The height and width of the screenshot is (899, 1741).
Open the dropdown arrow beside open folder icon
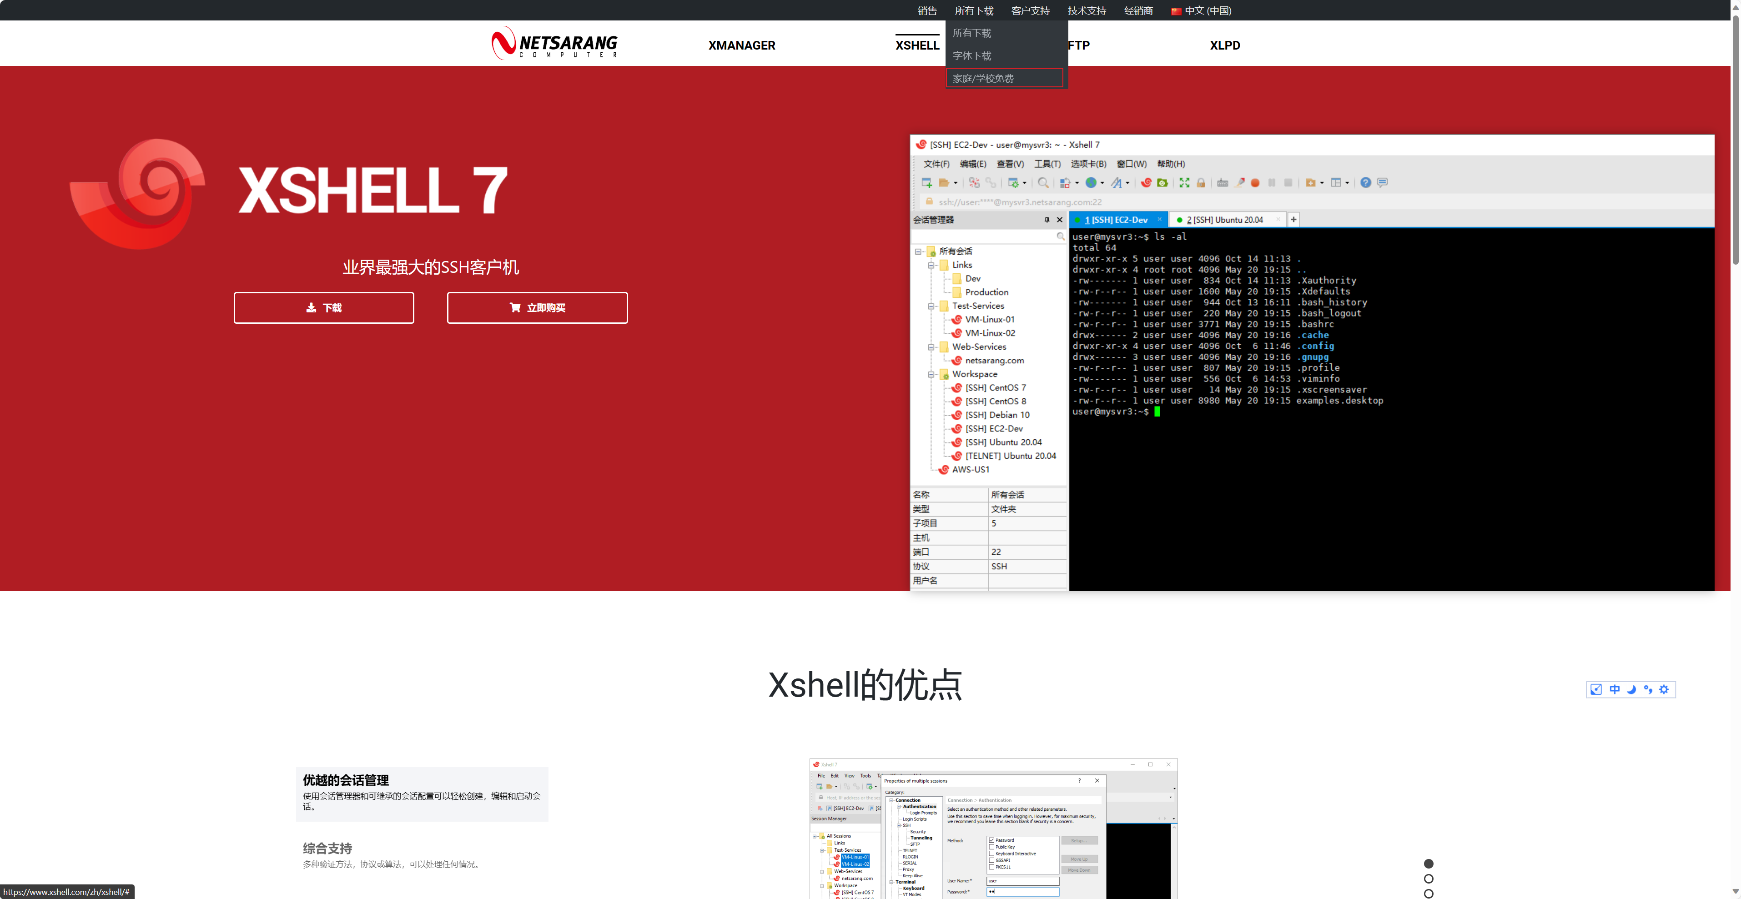pyautogui.click(x=955, y=183)
